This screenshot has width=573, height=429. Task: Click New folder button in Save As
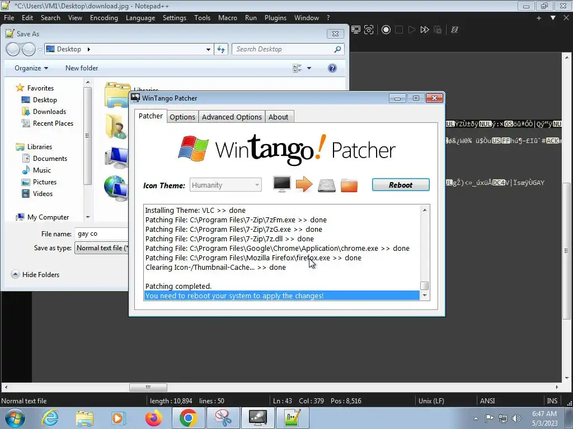(x=82, y=68)
